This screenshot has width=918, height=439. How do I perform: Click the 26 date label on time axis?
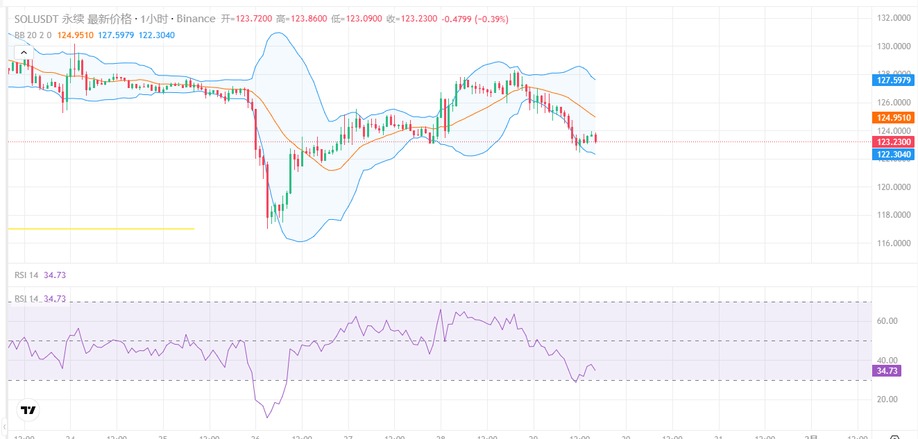[255, 437]
